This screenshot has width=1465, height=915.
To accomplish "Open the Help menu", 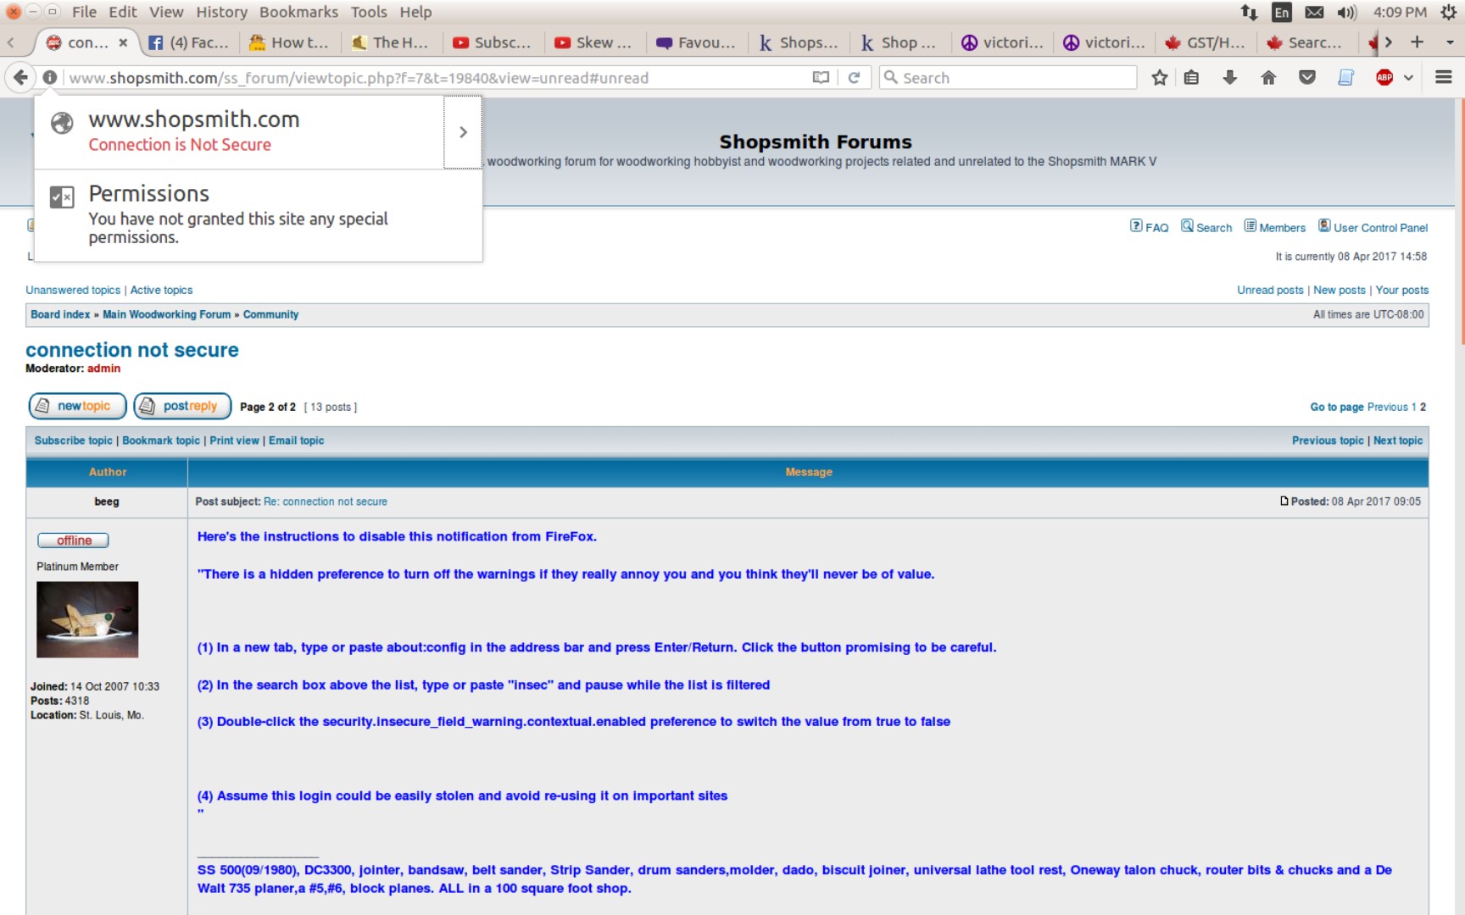I will (415, 12).
